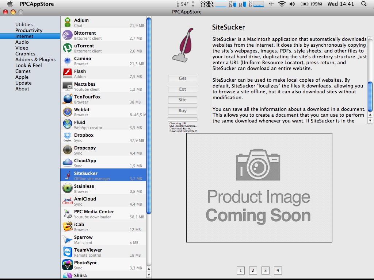Click the download progress bar
This screenshot has height=280, width=374.
click(183, 119)
